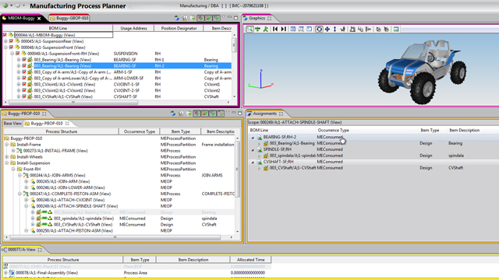The image size is (499, 280).
Task: Click Item Description header in Assignments panel
Action: point(464,130)
